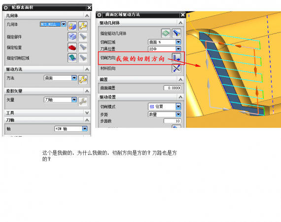The width and height of the screenshot is (281, 222).
Task: Click the 指定驱动几何体 (specify drive geometry) green surface icon
Action: (166, 33)
